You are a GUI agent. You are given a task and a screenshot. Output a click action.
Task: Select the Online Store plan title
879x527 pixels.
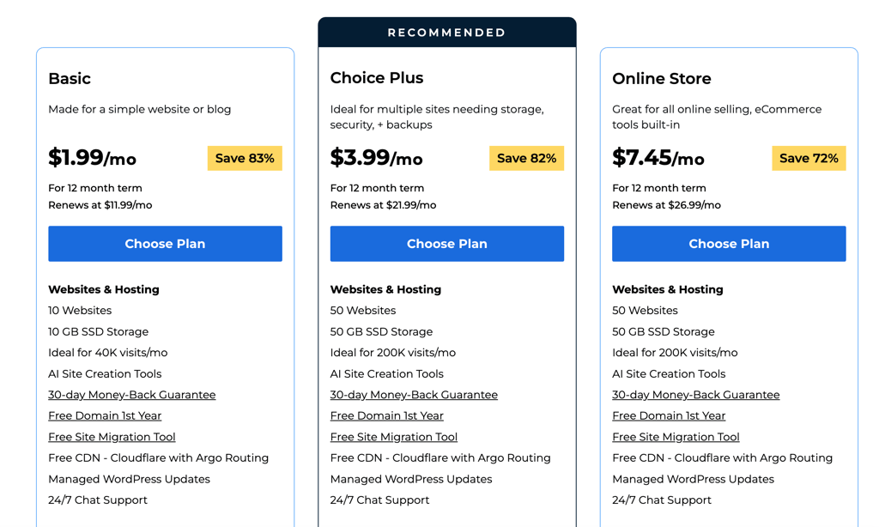(662, 78)
